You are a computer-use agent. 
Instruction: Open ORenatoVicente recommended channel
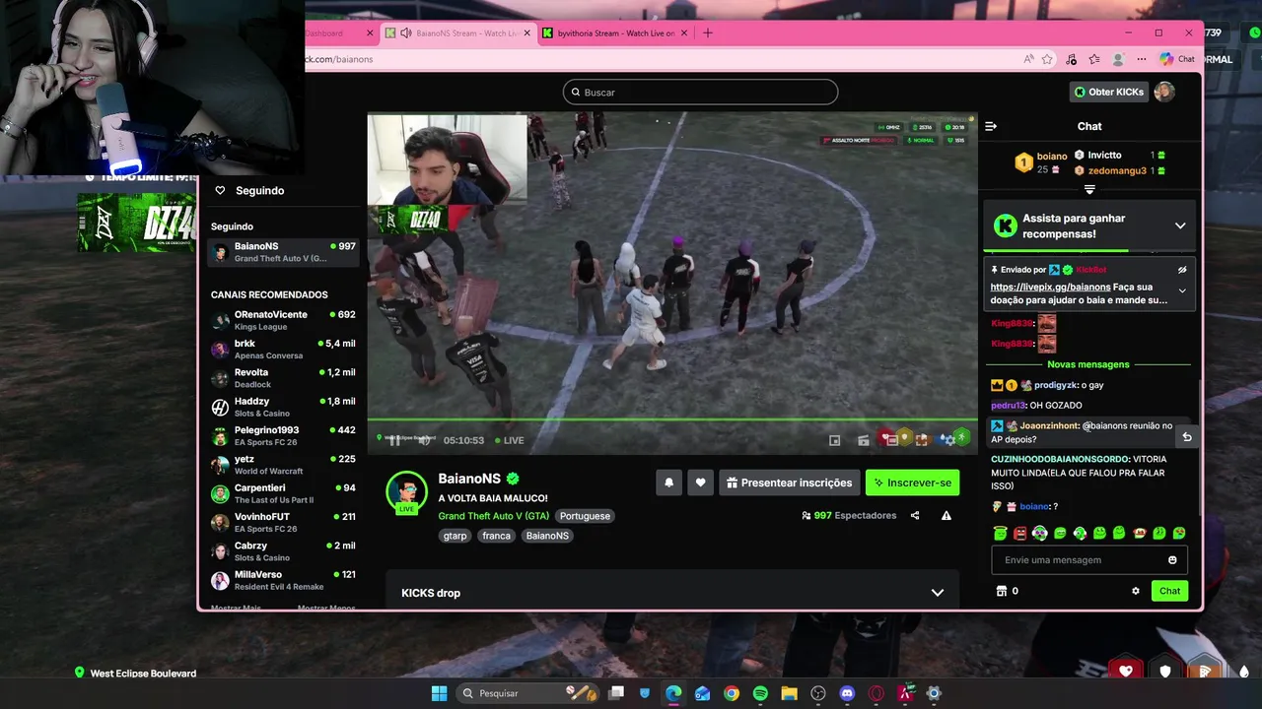click(283, 320)
